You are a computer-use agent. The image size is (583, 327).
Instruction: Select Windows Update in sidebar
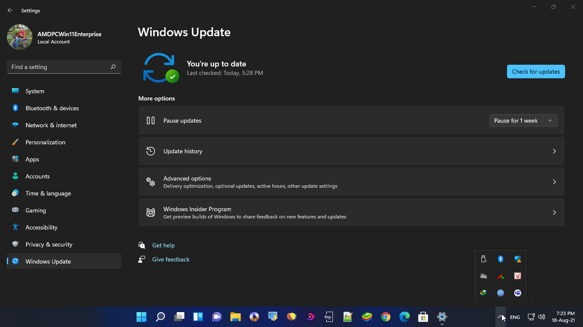click(64, 261)
